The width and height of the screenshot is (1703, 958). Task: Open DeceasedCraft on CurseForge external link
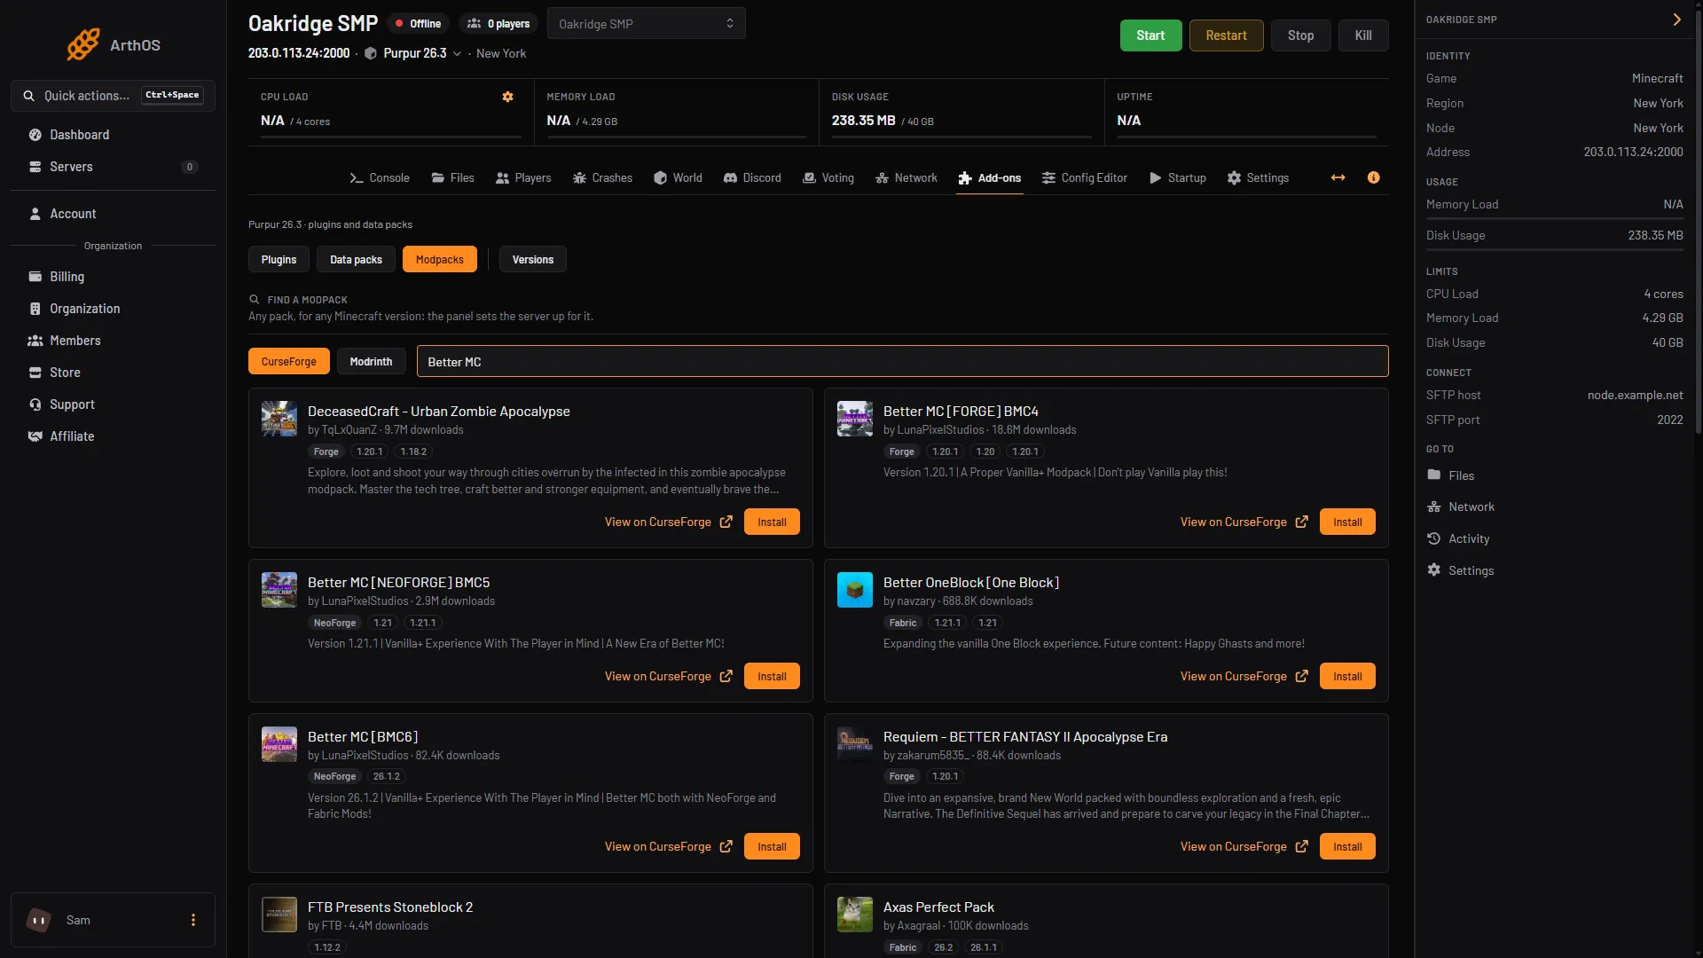(669, 522)
